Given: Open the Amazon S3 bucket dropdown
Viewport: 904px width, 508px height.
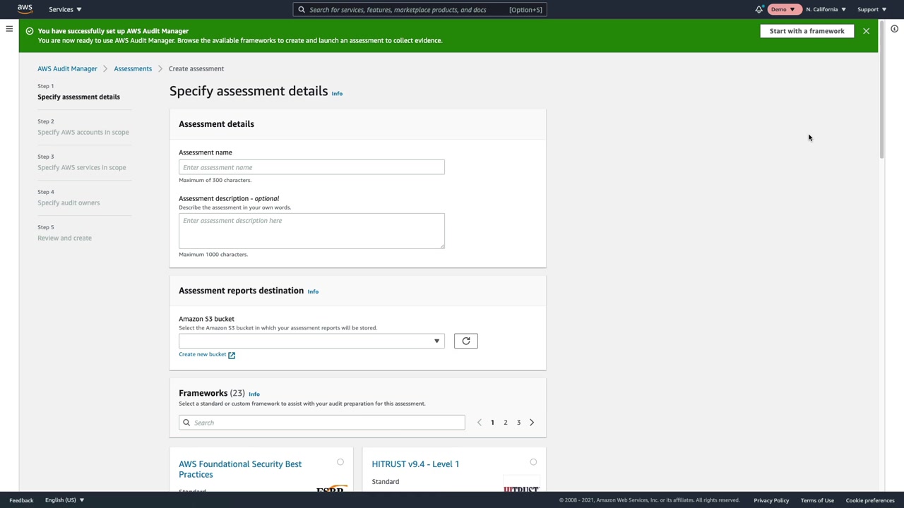Looking at the screenshot, I should pyautogui.click(x=311, y=341).
